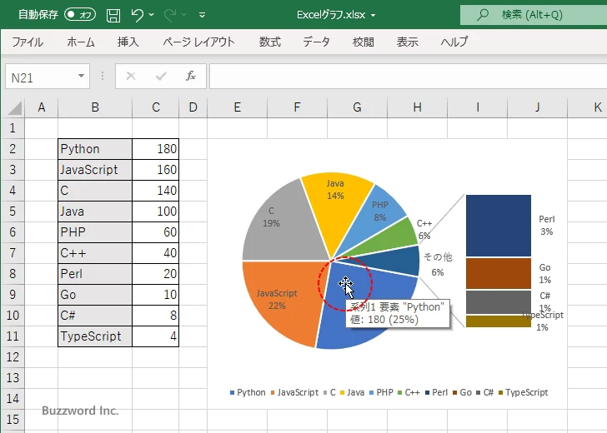The image size is (607, 433).
Task: Open Customize Quick Access Toolbar dropdown
Action: pos(202,14)
